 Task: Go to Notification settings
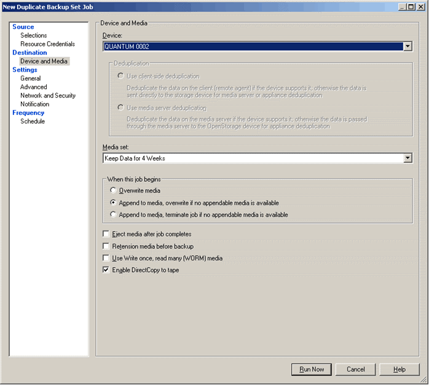(x=34, y=104)
